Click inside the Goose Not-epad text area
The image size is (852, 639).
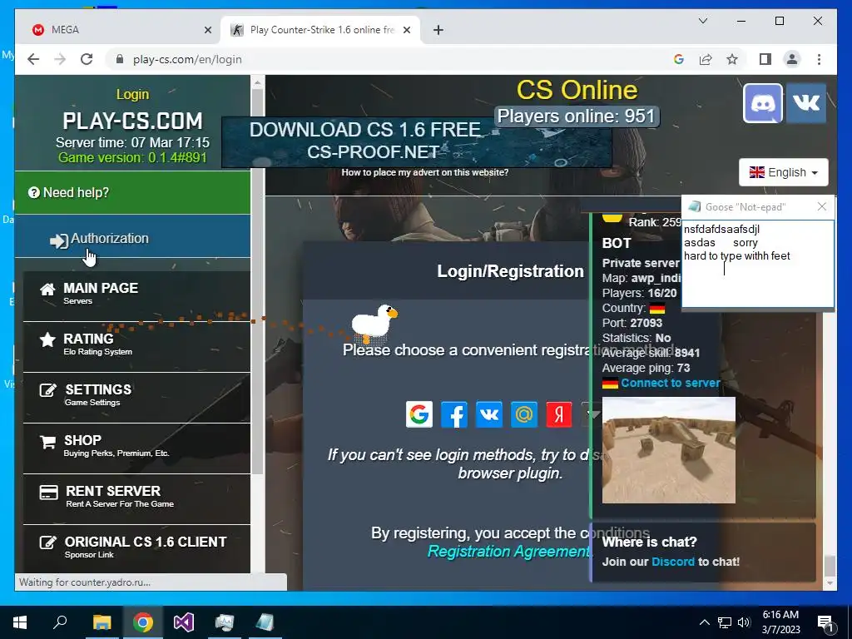pyautogui.click(x=757, y=264)
